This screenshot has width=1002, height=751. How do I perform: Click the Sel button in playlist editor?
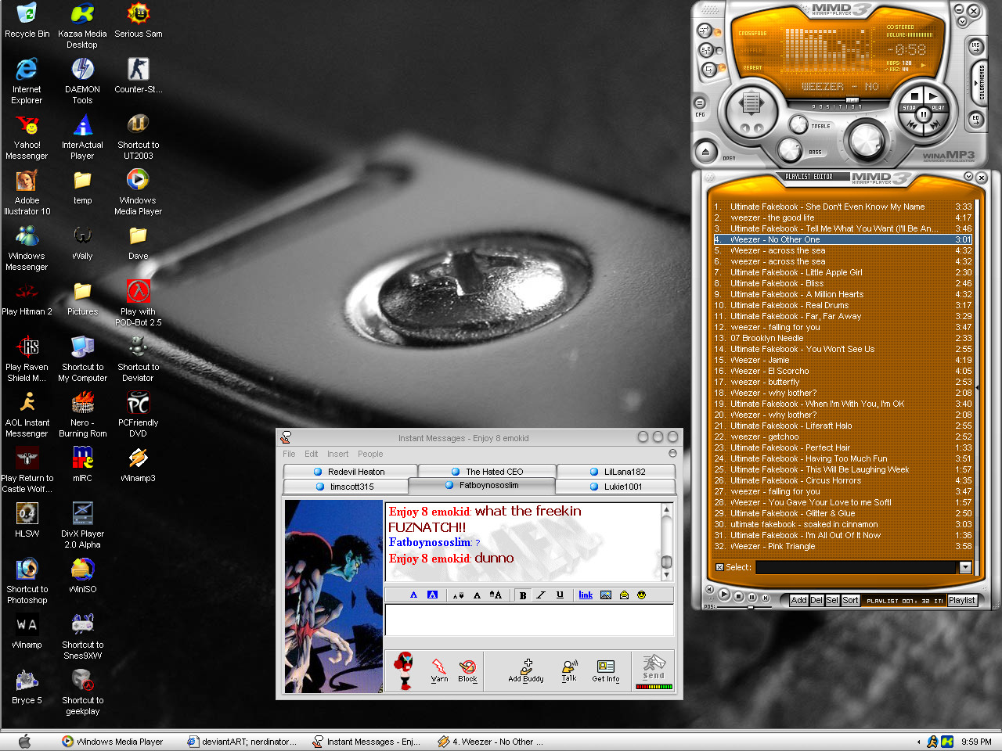point(832,601)
